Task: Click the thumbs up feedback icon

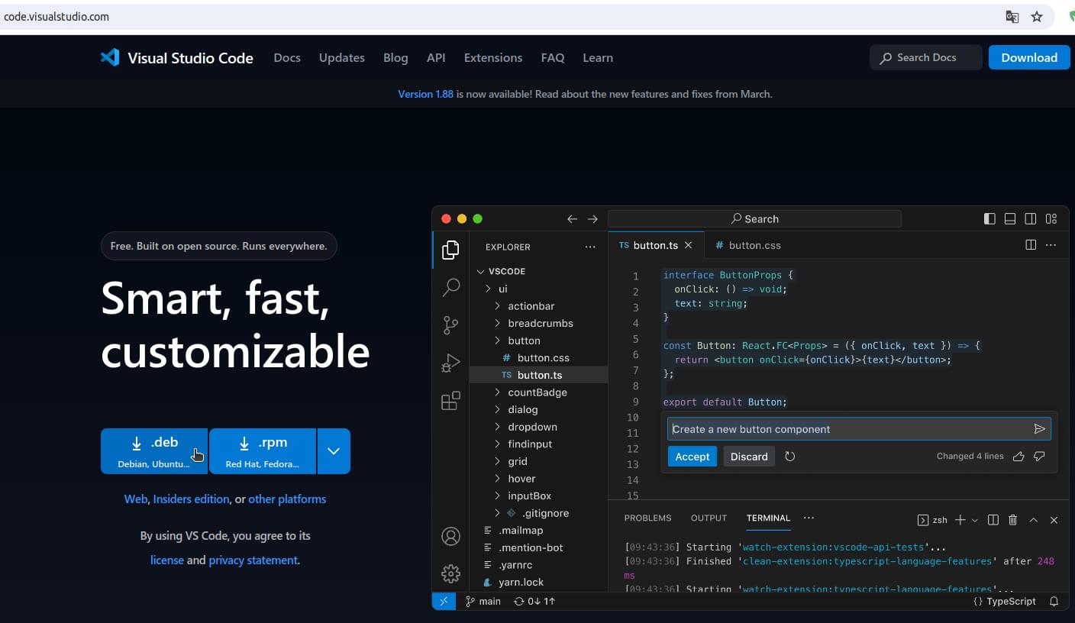Action: [1018, 457]
